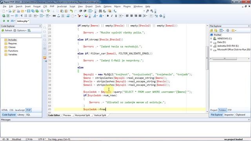Insert paragraph mark tag icon
The width and height of the screenshot is (251, 141).
coord(22,16)
